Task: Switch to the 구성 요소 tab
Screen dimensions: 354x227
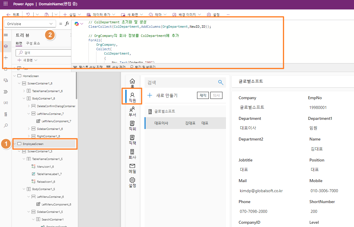Action: click(33, 43)
